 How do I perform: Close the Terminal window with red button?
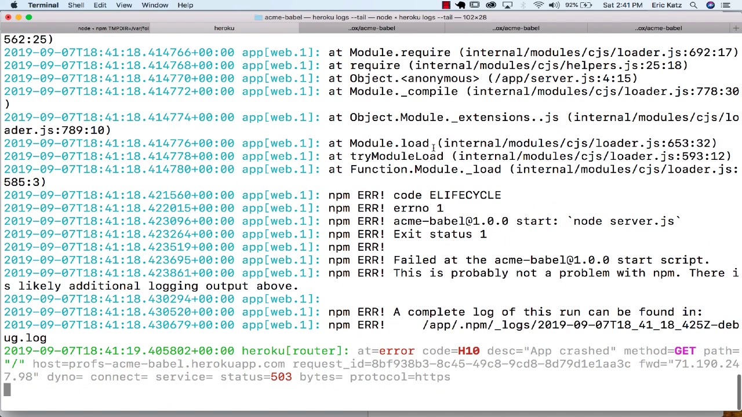coord(8,17)
